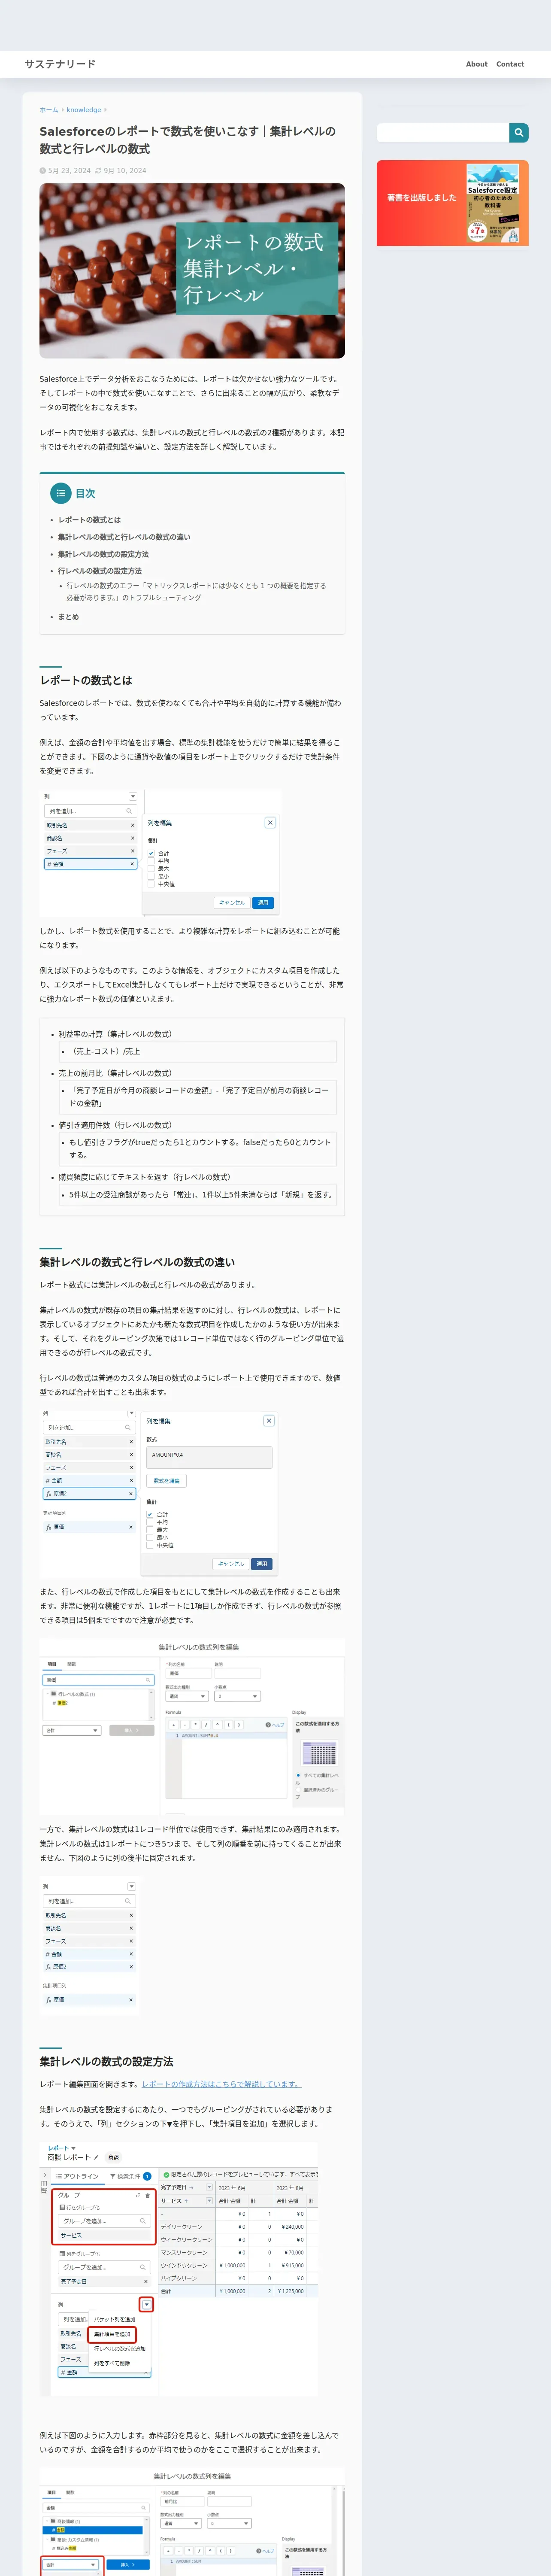Open the Contact page from the header
551x2576 pixels.
(510, 64)
